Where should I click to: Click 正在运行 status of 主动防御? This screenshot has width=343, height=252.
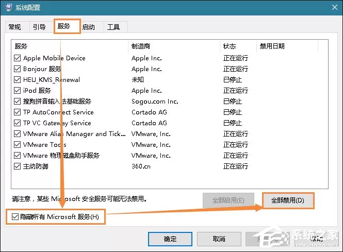[x=236, y=166]
